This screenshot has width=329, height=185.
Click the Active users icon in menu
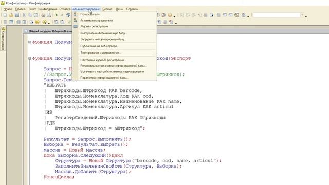click(75, 21)
